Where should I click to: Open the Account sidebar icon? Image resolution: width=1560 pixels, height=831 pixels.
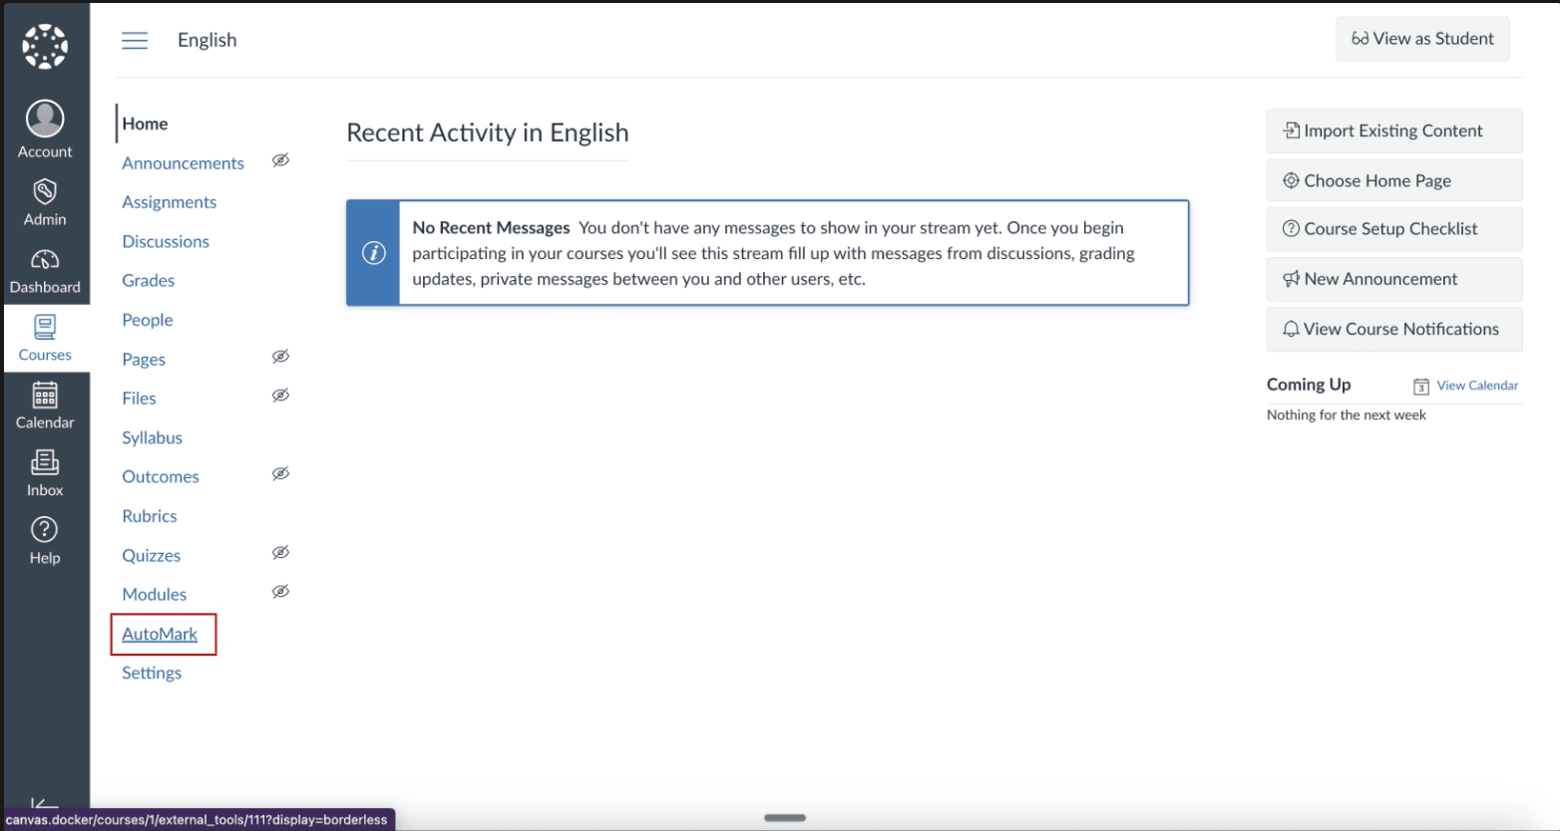pos(45,128)
